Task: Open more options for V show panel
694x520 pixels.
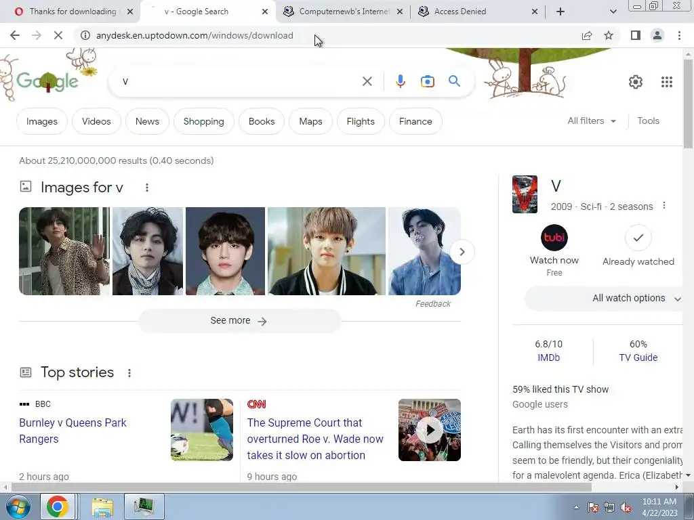Action: pos(664,206)
